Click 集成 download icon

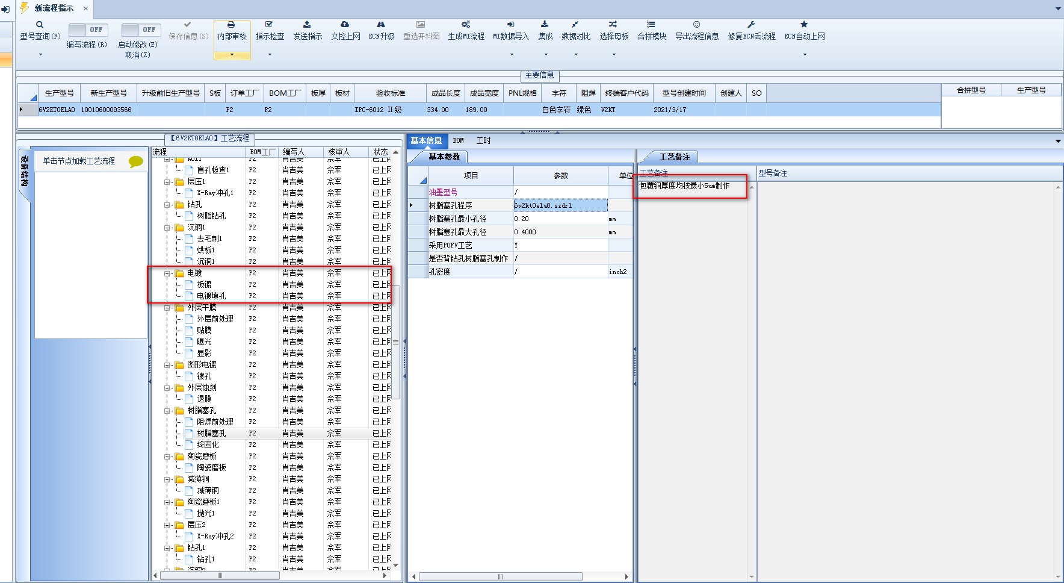pyautogui.click(x=545, y=25)
